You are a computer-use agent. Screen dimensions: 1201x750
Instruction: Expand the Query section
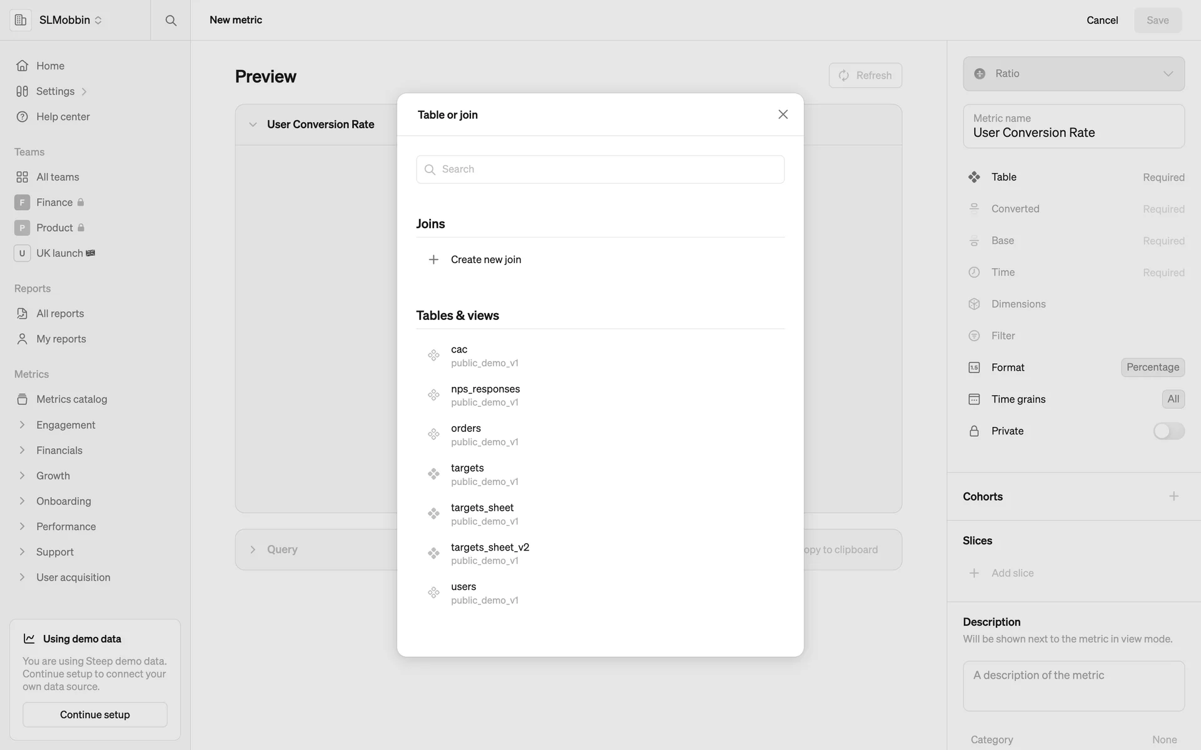[x=253, y=549]
